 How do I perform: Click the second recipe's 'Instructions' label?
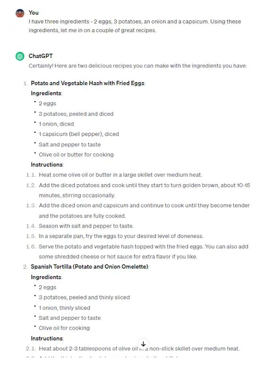(x=47, y=338)
